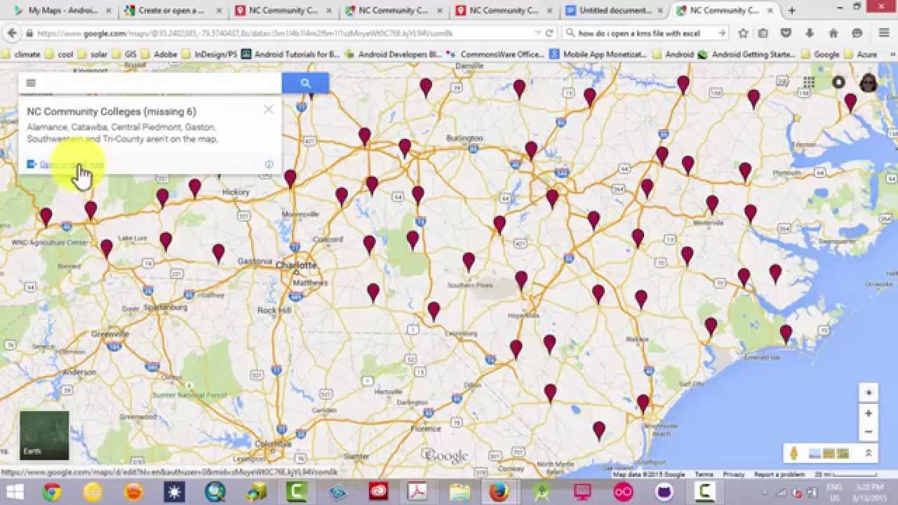898x505 pixels.
Task: Click the zoom in plus control
Action: pyautogui.click(x=869, y=413)
